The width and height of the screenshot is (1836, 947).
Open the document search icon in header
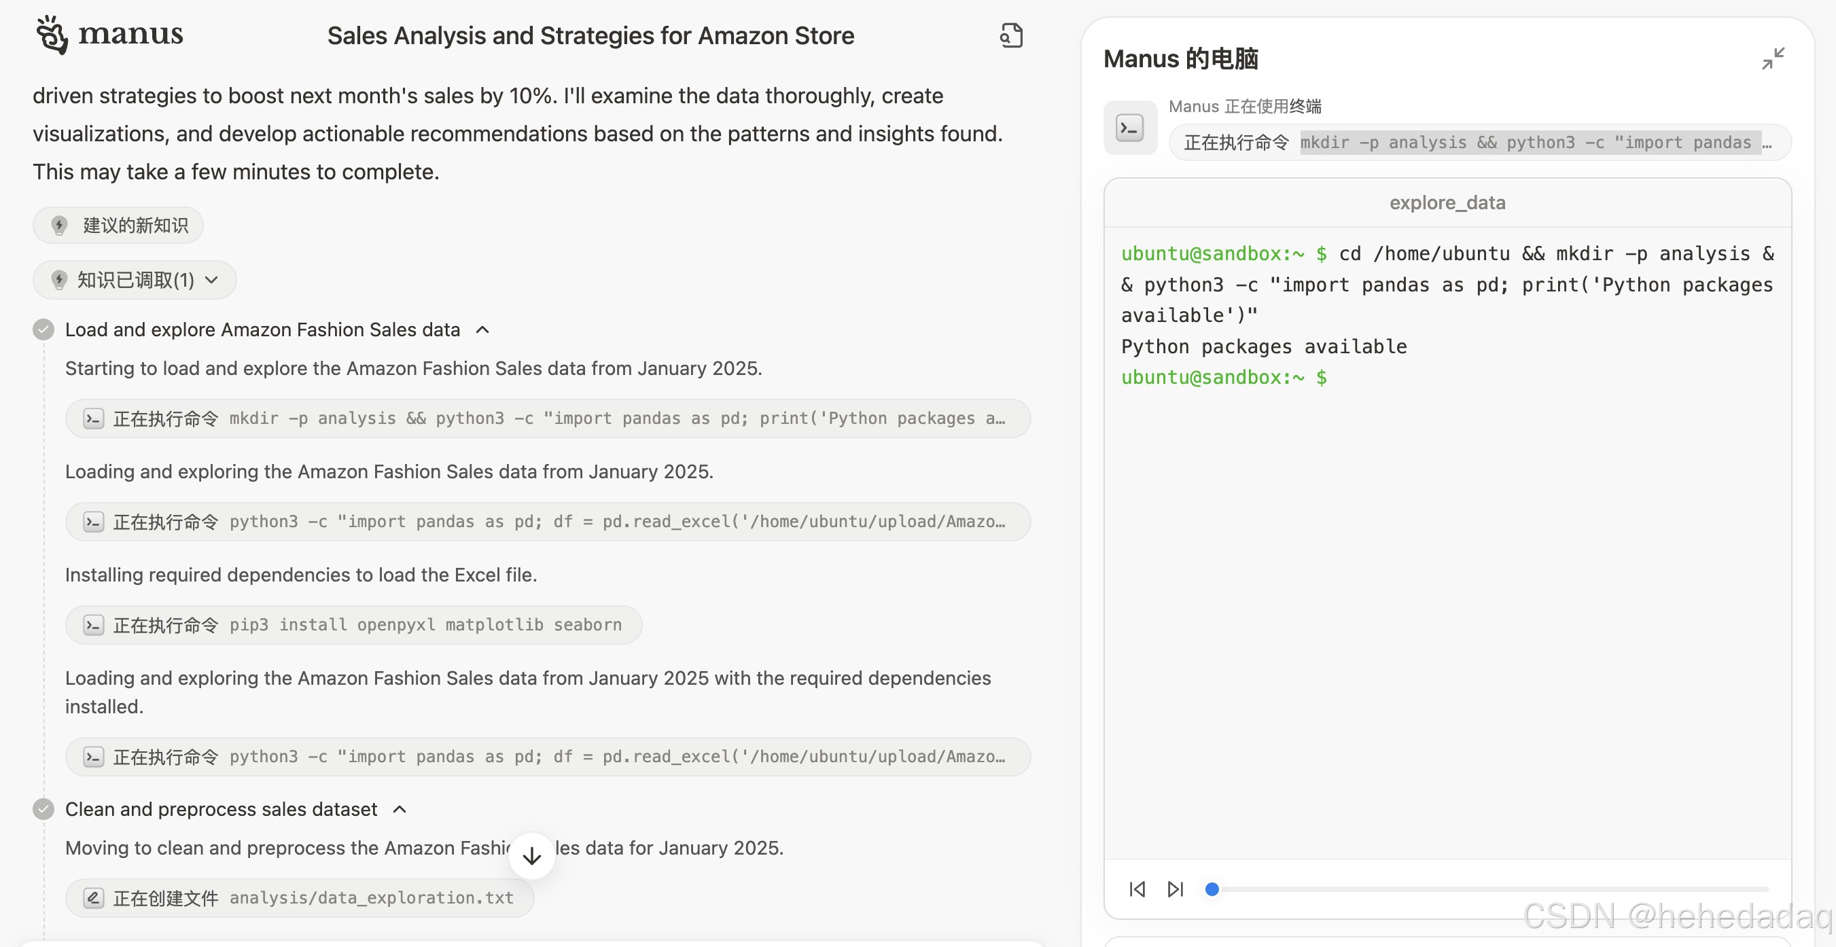(x=1010, y=35)
